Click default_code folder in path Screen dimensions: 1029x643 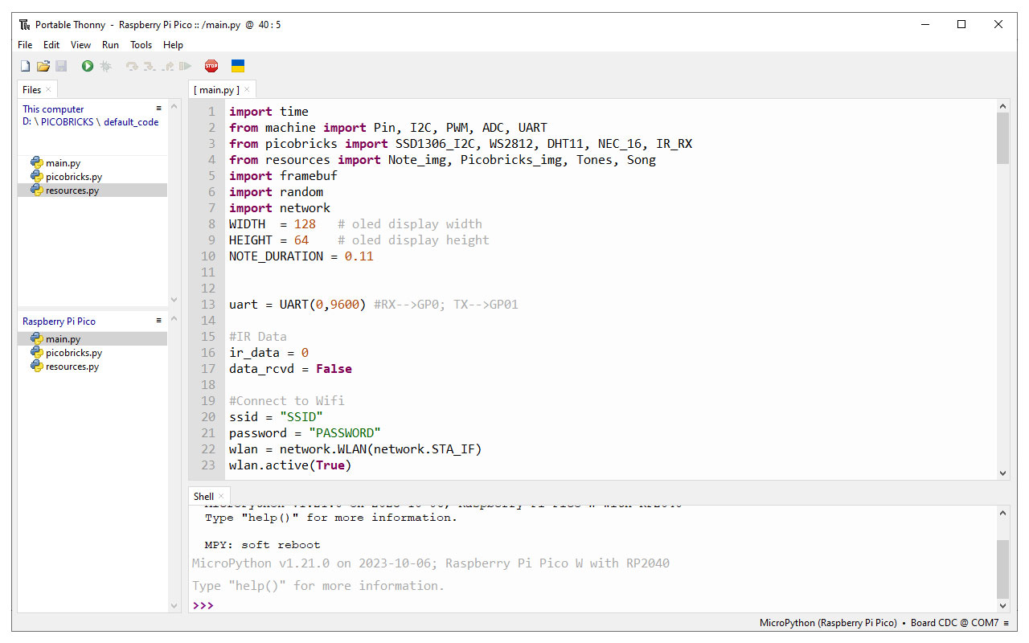coord(131,122)
